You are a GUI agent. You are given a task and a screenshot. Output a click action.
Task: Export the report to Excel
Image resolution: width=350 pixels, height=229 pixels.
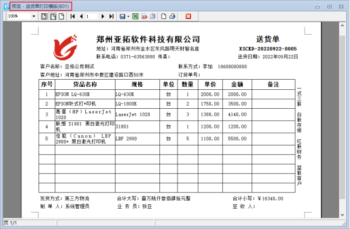(135, 16)
